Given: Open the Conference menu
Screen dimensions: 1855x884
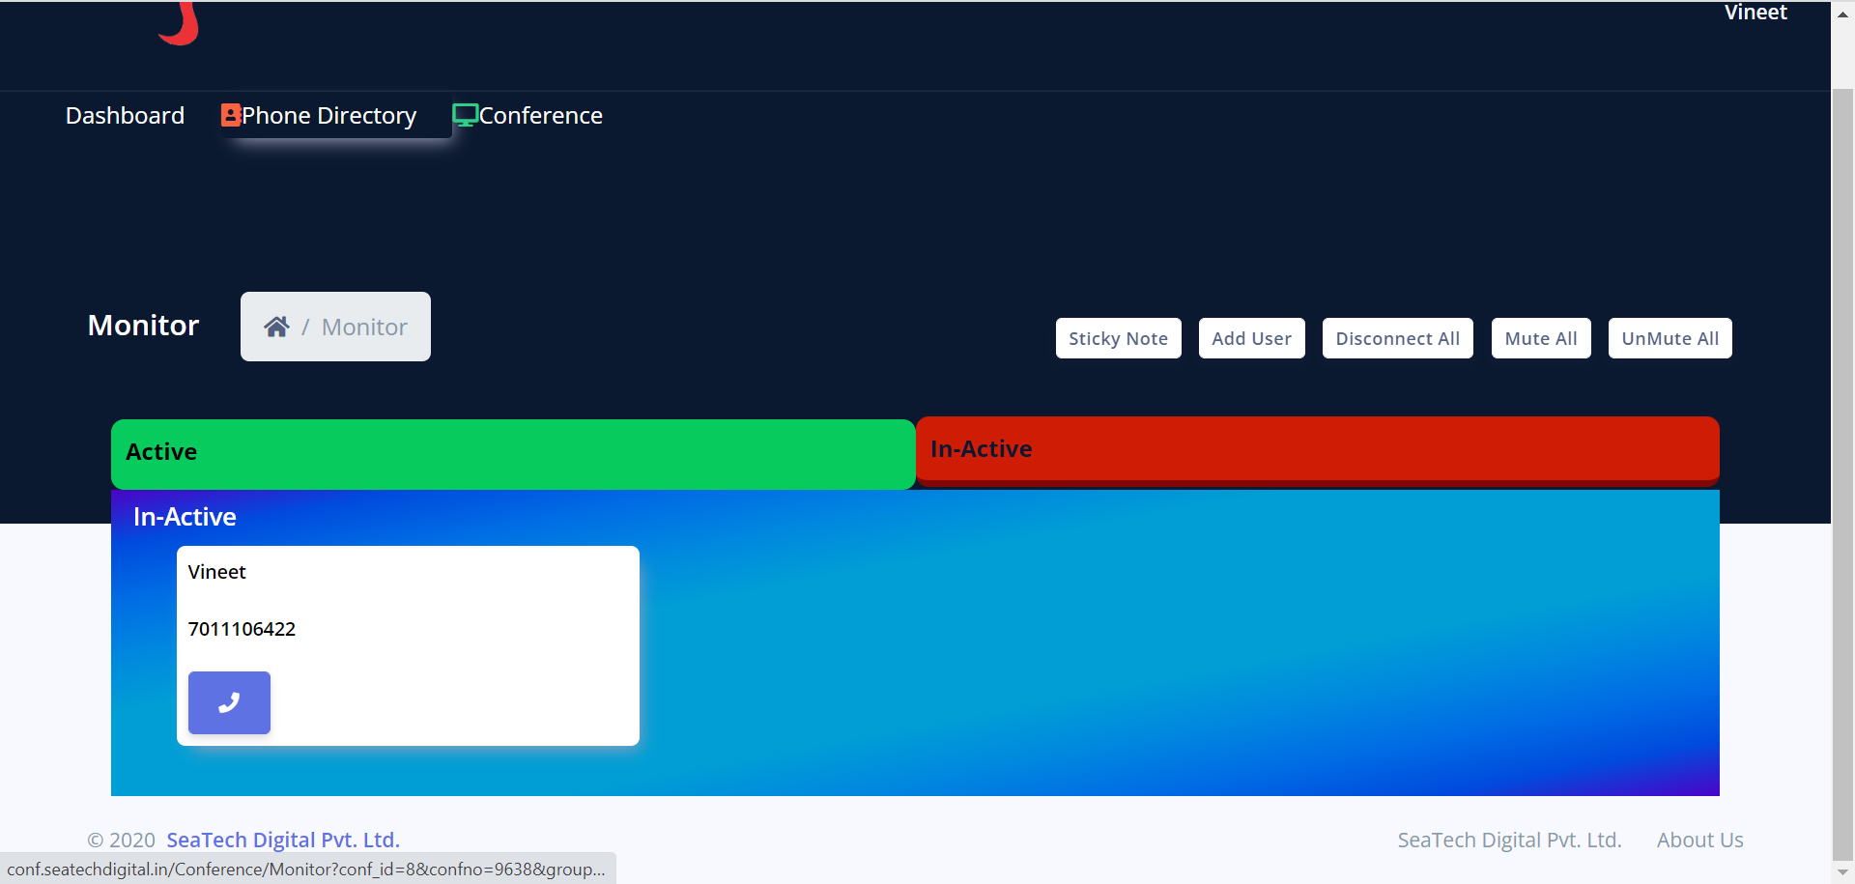Looking at the screenshot, I should coord(540,116).
